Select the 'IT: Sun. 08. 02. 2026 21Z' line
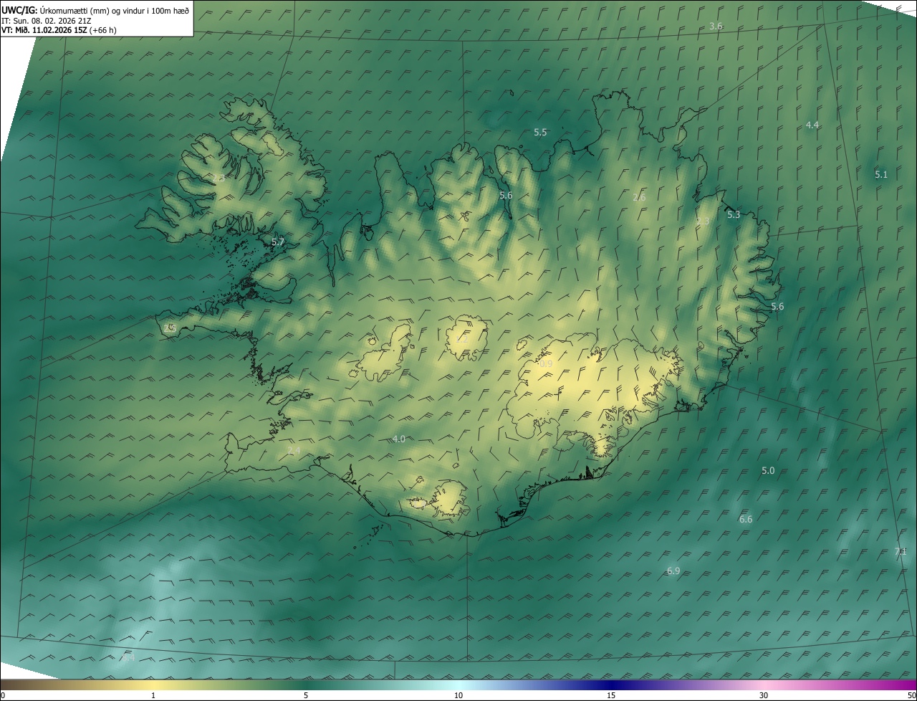Screen dimensions: 917x701 [47, 21]
